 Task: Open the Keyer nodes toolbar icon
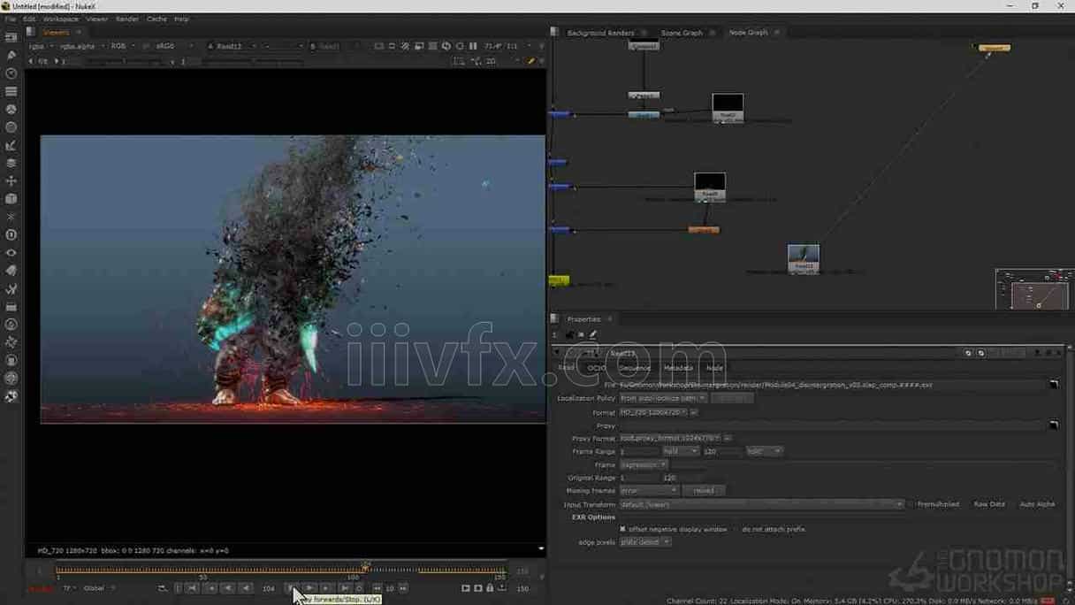[x=11, y=145]
